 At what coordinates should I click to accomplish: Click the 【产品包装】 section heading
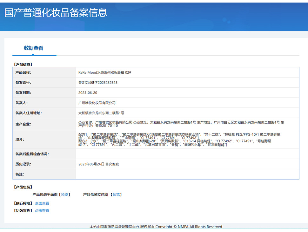23,187
